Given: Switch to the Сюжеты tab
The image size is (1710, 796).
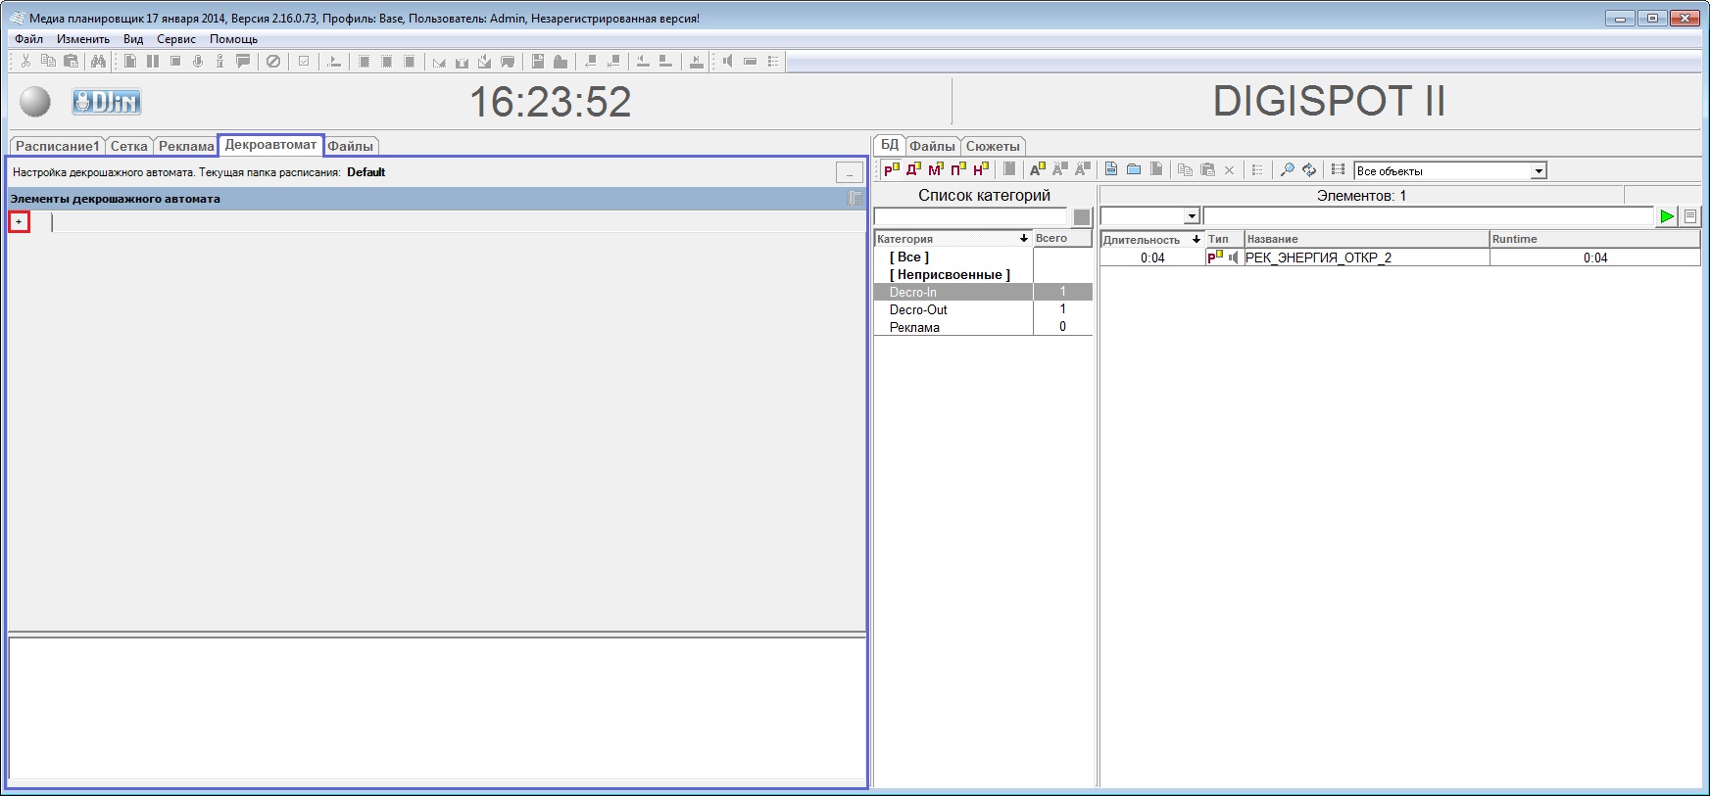Looking at the screenshot, I should click(x=993, y=146).
